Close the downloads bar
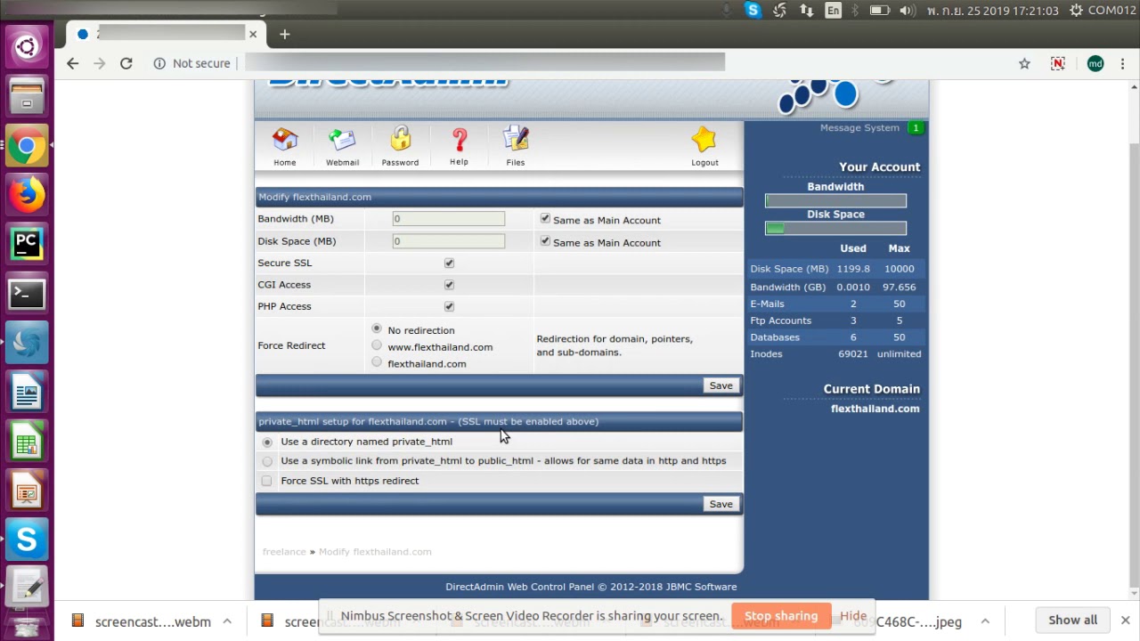The height and width of the screenshot is (641, 1140). (x=1125, y=621)
